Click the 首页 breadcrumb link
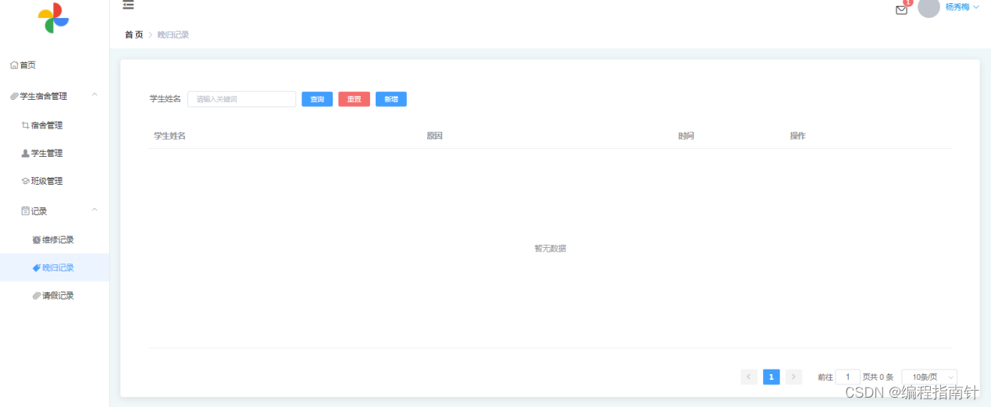The height and width of the screenshot is (407, 991). [134, 35]
